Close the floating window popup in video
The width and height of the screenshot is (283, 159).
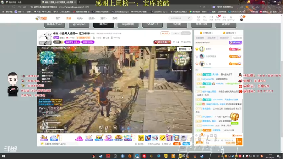(189, 49)
